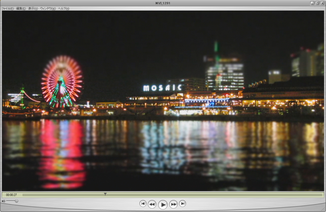Click the volume slider knob
Viewport: 326px width, 212px height.
pyautogui.click(x=16, y=201)
